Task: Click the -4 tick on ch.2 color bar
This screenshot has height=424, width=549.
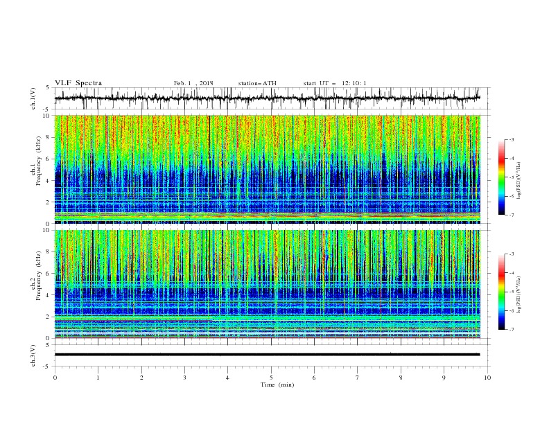Action: point(511,273)
